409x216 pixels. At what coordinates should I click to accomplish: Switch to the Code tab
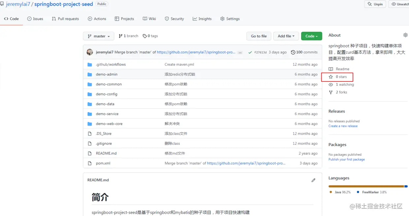(x=11, y=19)
